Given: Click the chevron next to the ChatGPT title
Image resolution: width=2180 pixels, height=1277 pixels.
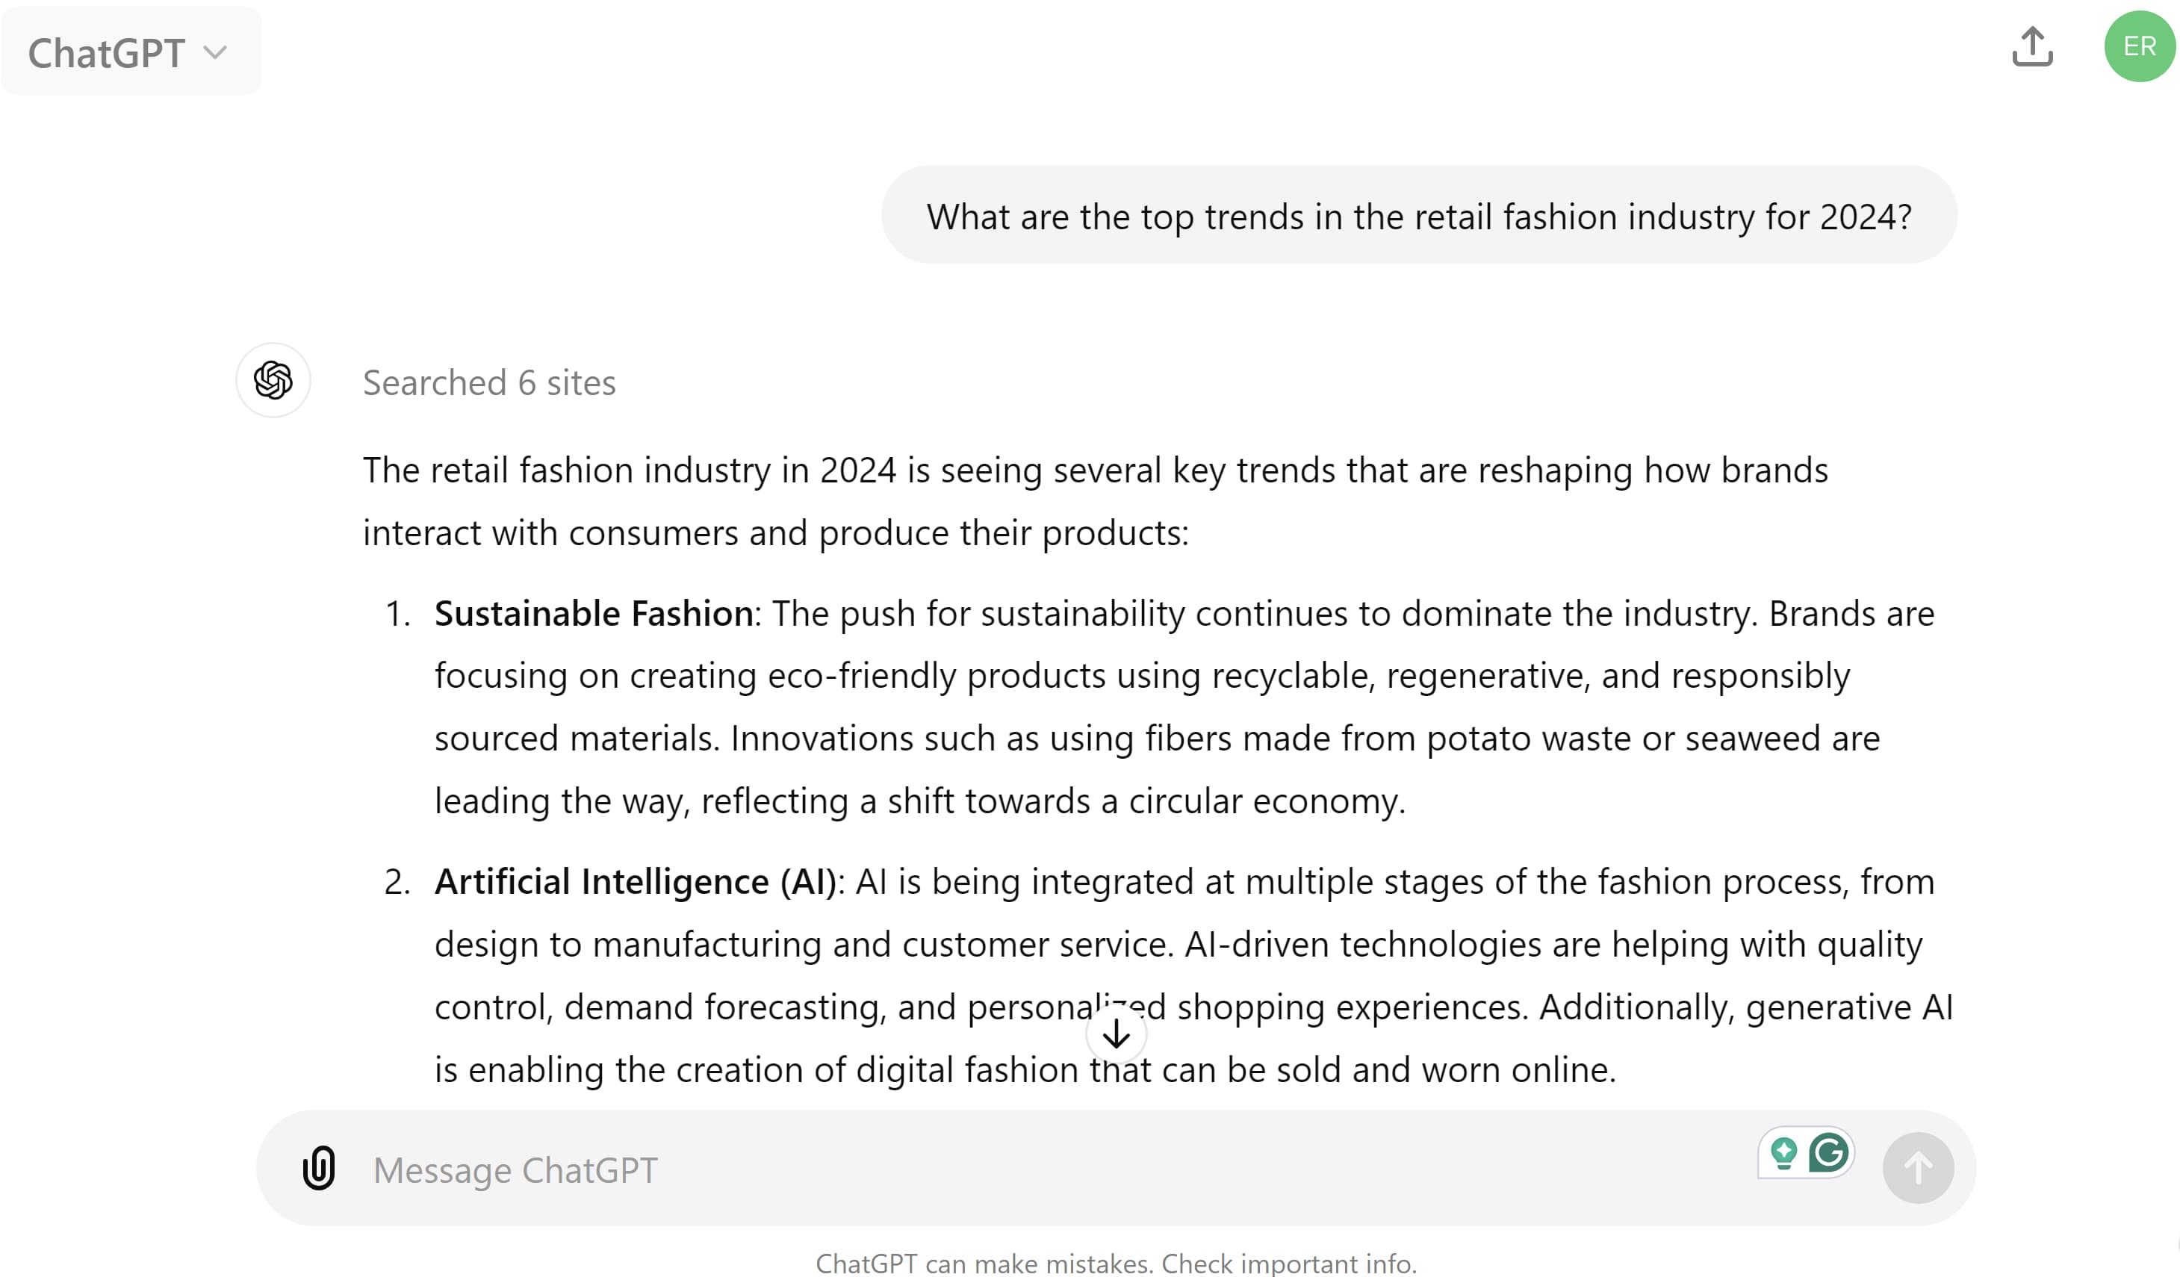Looking at the screenshot, I should [x=215, y=53].
